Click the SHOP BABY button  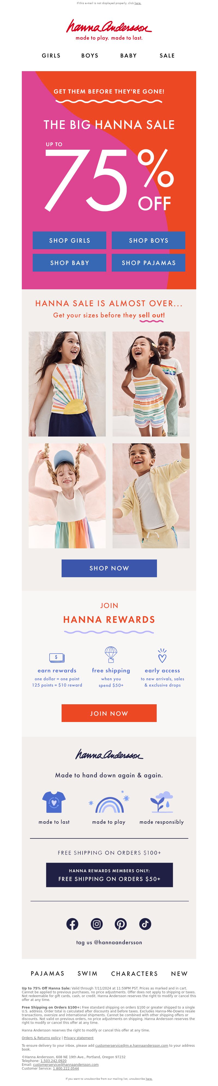[69, 263]
